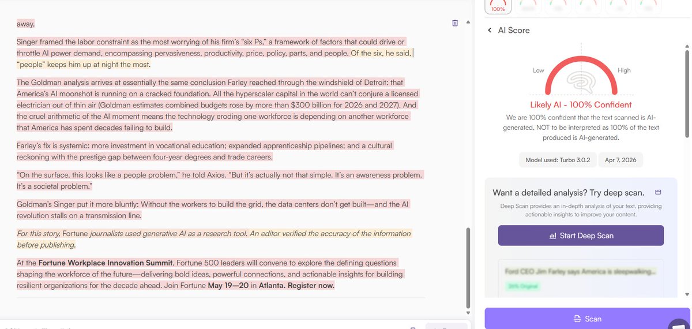This screenshot has width=692, height=329.
Task: Click the italic "For this story" disclosure paragraph
Action: click(214, 239)
